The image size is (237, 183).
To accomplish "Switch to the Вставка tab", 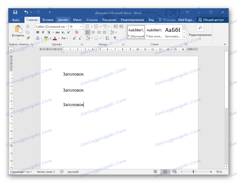I will click(x=48, y=20).
